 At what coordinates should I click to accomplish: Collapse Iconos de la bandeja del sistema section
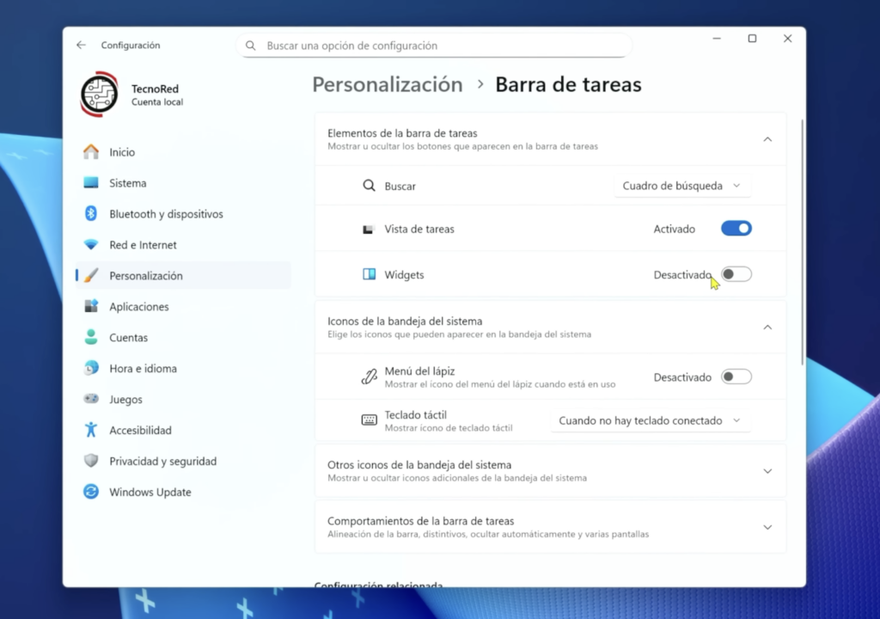[767, 327]
